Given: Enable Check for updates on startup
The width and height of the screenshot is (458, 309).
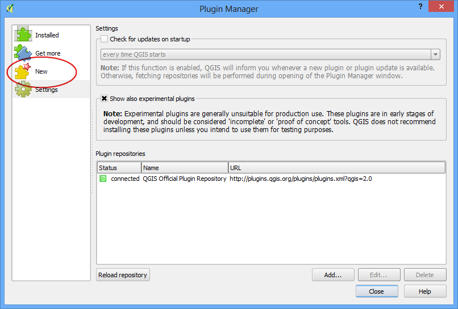Looking at the screenshot, I should 105,39.
